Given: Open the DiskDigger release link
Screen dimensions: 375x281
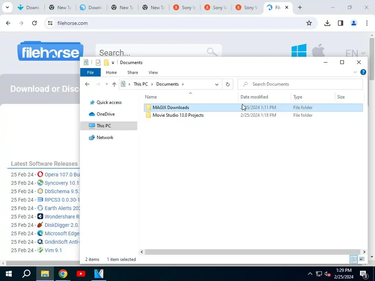Looking at the screenshot, I should click(62, 225).
